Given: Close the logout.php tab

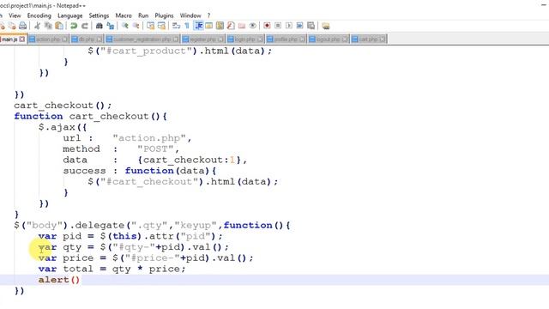Looking at the screenshot, I should 345,39.
